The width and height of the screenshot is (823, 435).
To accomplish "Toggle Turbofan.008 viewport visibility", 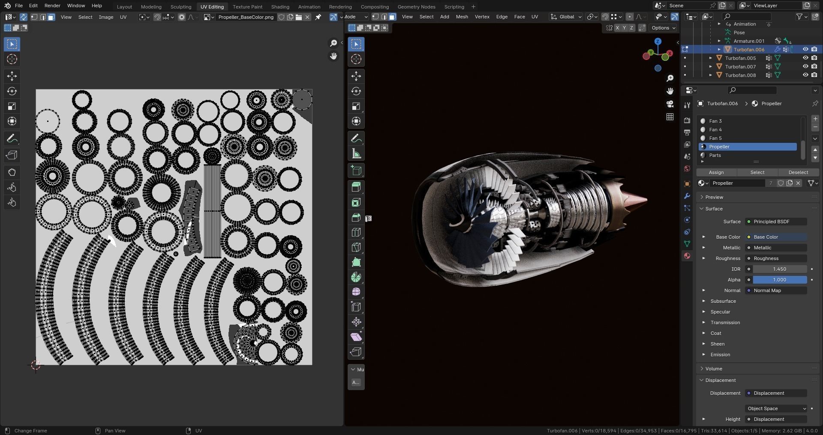I will (x=805, y=75).
